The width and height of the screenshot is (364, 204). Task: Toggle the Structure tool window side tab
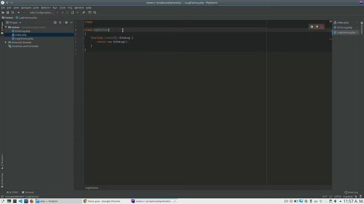point(2,162)
